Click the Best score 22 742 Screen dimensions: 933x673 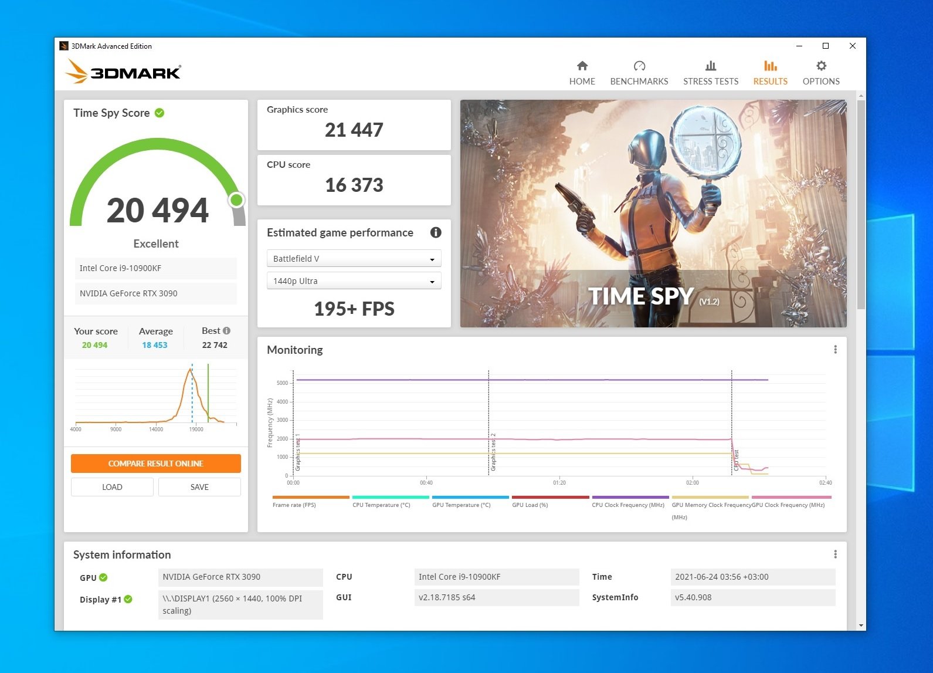click(215, 345)
